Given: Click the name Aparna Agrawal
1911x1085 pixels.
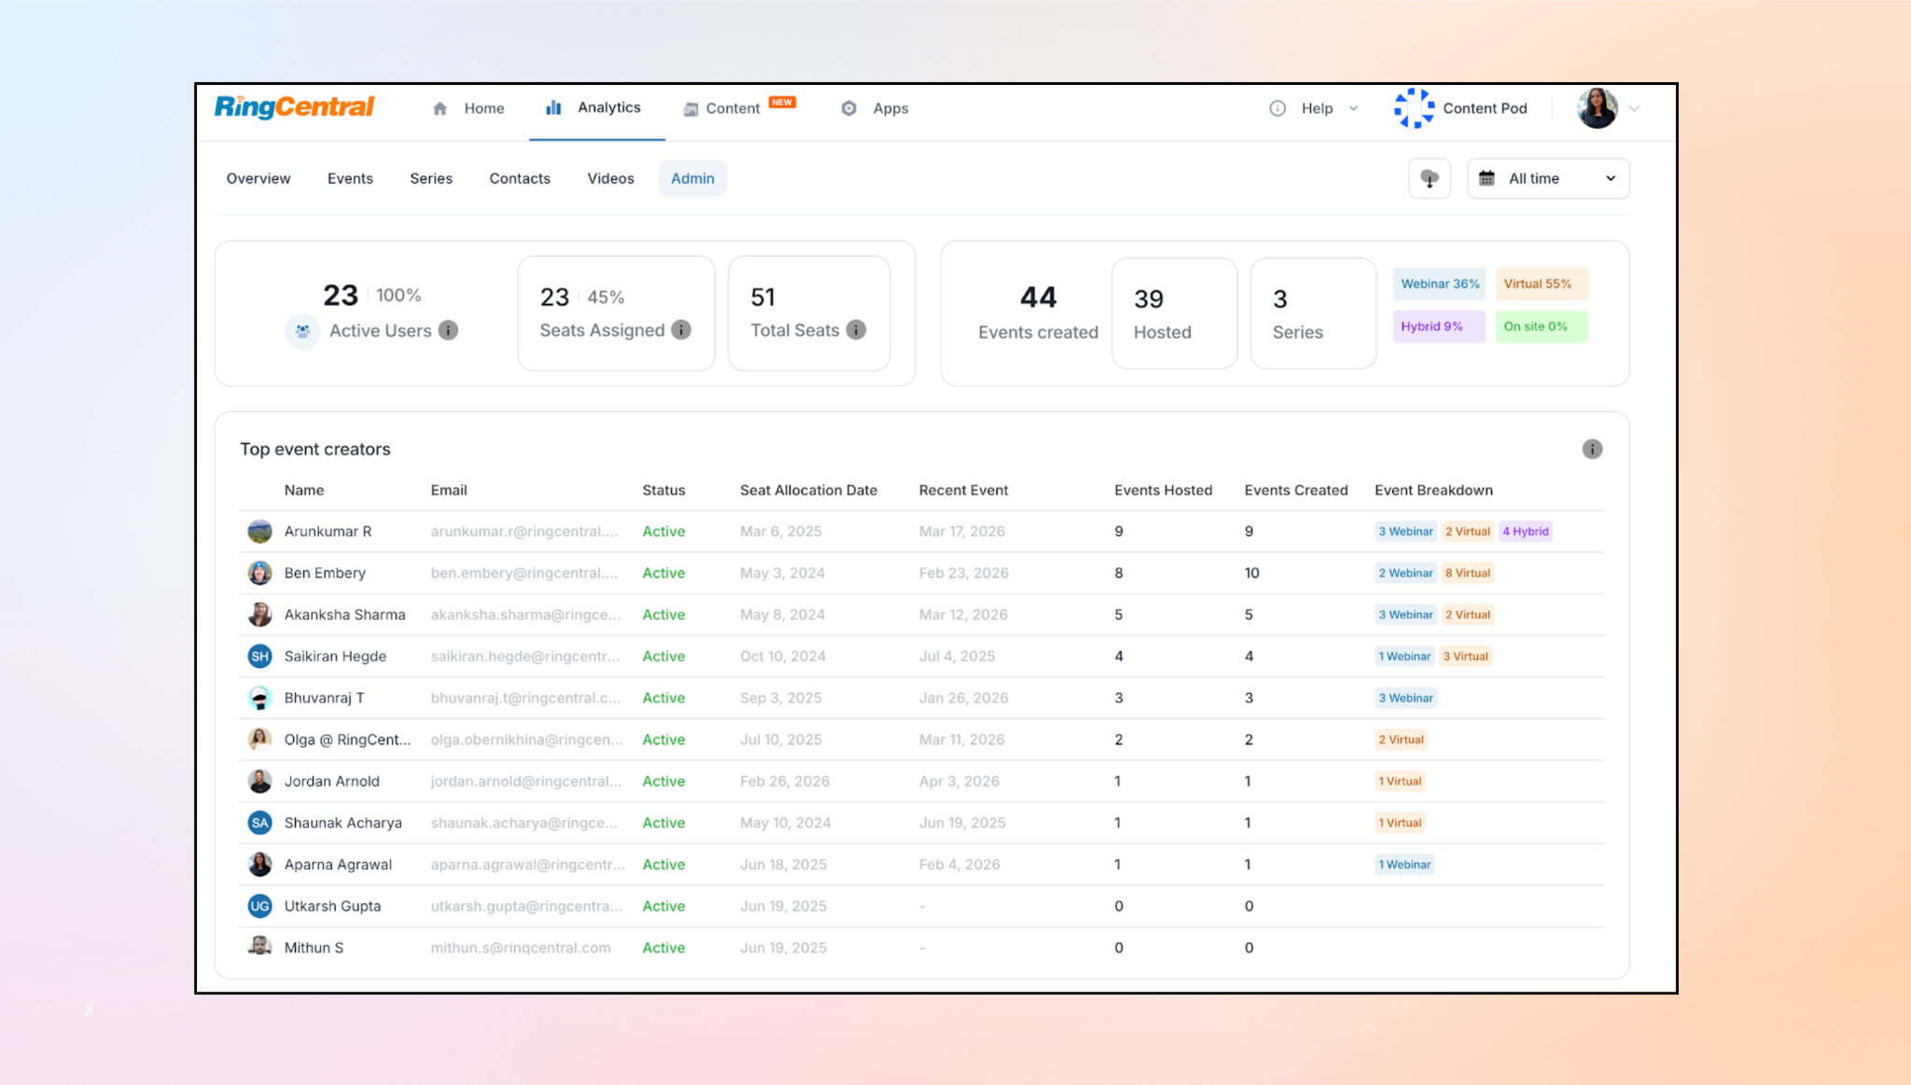Looking at the screenshot, I should pyautogui.click(x=338, y=865).
